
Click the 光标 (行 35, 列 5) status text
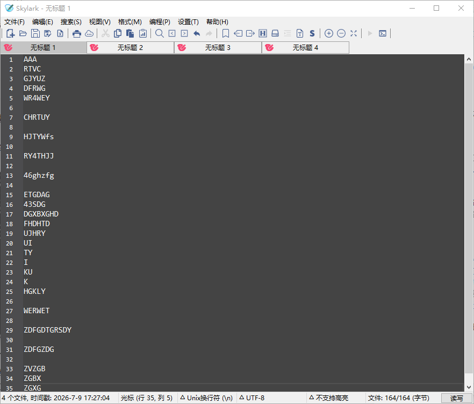click(x=147, y=398)
